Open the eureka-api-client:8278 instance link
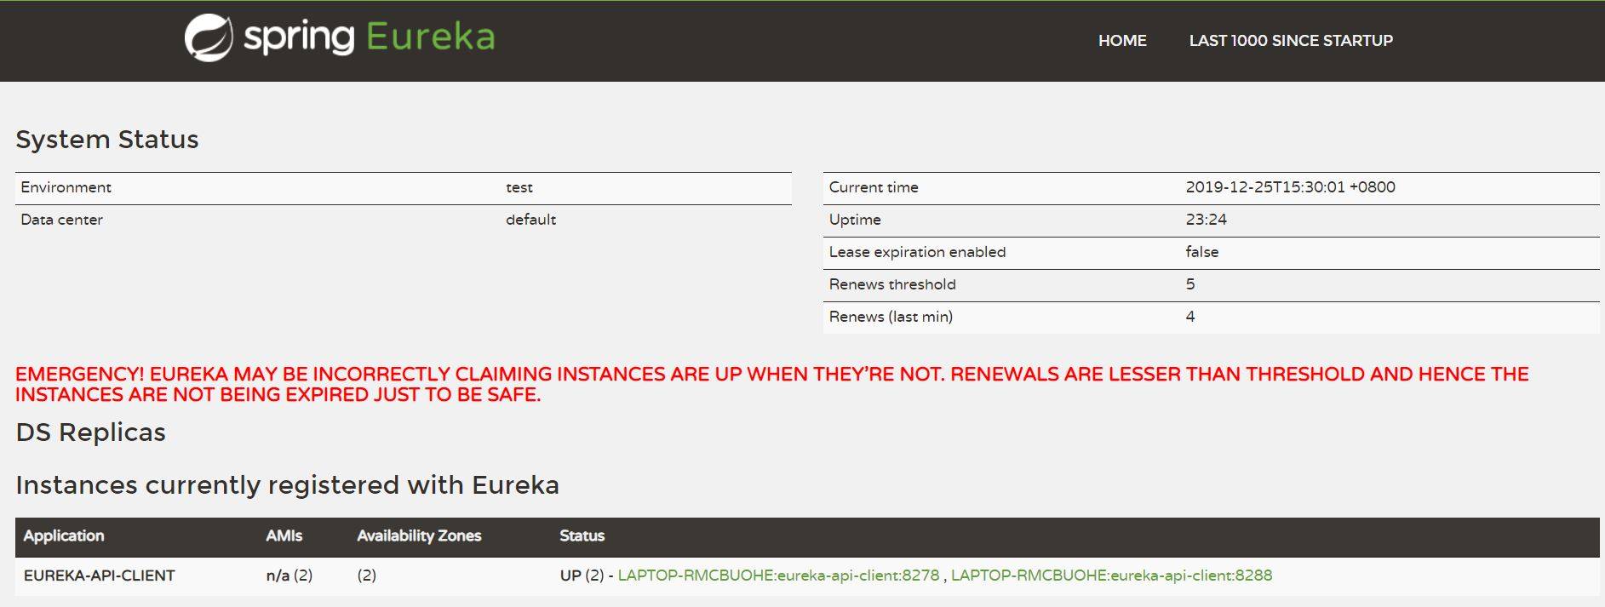This screenshot has height=607, width=1605. point(778,576)
